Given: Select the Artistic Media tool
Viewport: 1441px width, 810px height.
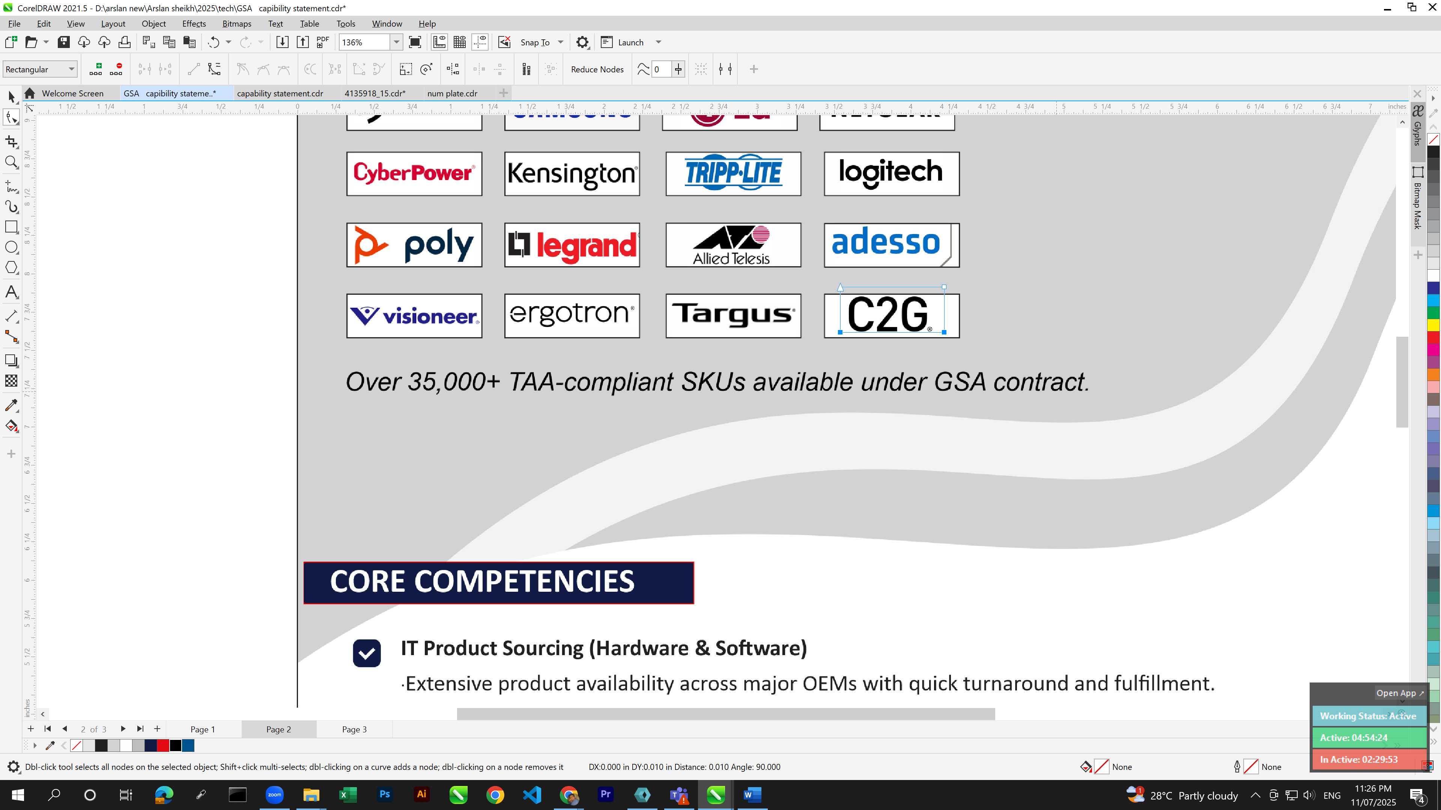Looking at the screenshot, I should coord(11,206).
